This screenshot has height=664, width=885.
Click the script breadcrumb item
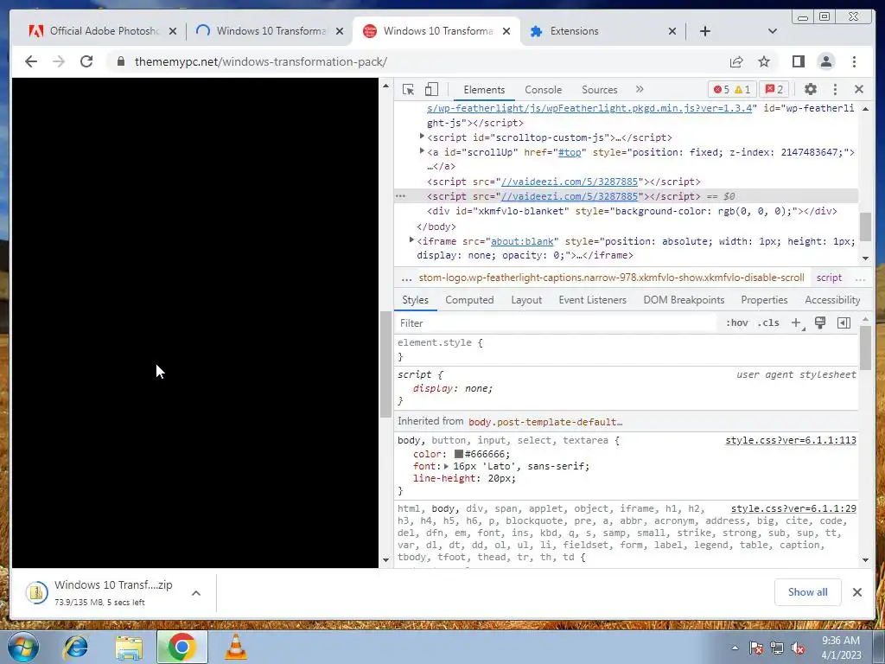[829, 278]
